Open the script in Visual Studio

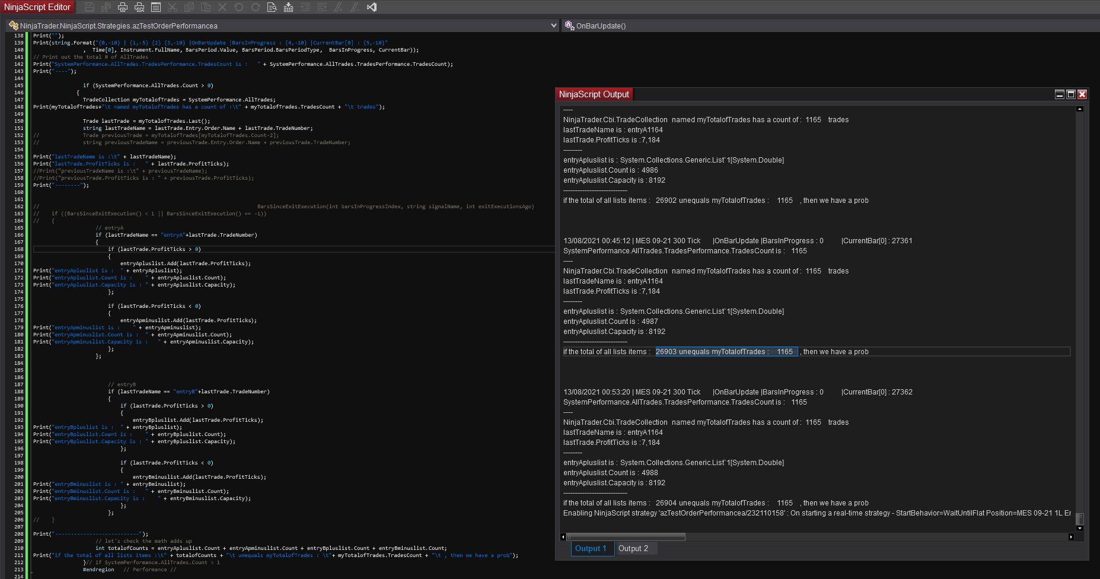(x=372, y=7)
